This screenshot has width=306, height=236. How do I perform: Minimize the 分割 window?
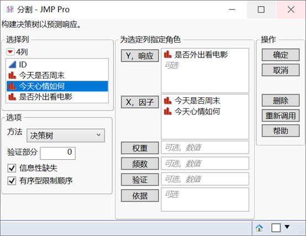click(x=232, y=9)
